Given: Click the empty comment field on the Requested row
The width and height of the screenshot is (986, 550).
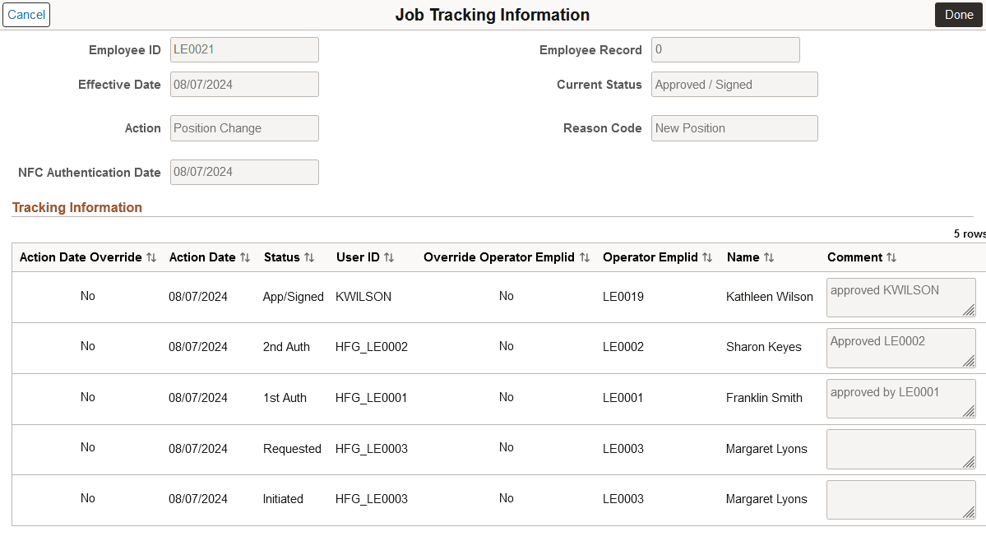Looking at the screenshot, I should point(900,449).
